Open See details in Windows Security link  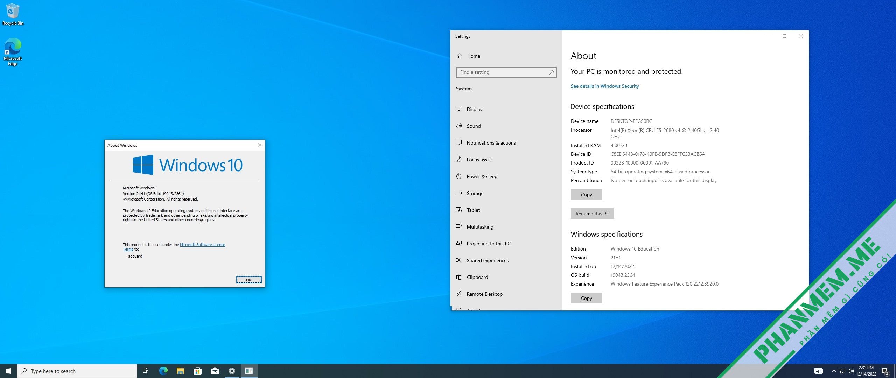(x=604, y=86)
